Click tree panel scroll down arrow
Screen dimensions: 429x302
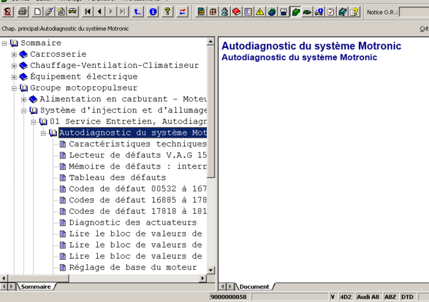pos(211,270)
